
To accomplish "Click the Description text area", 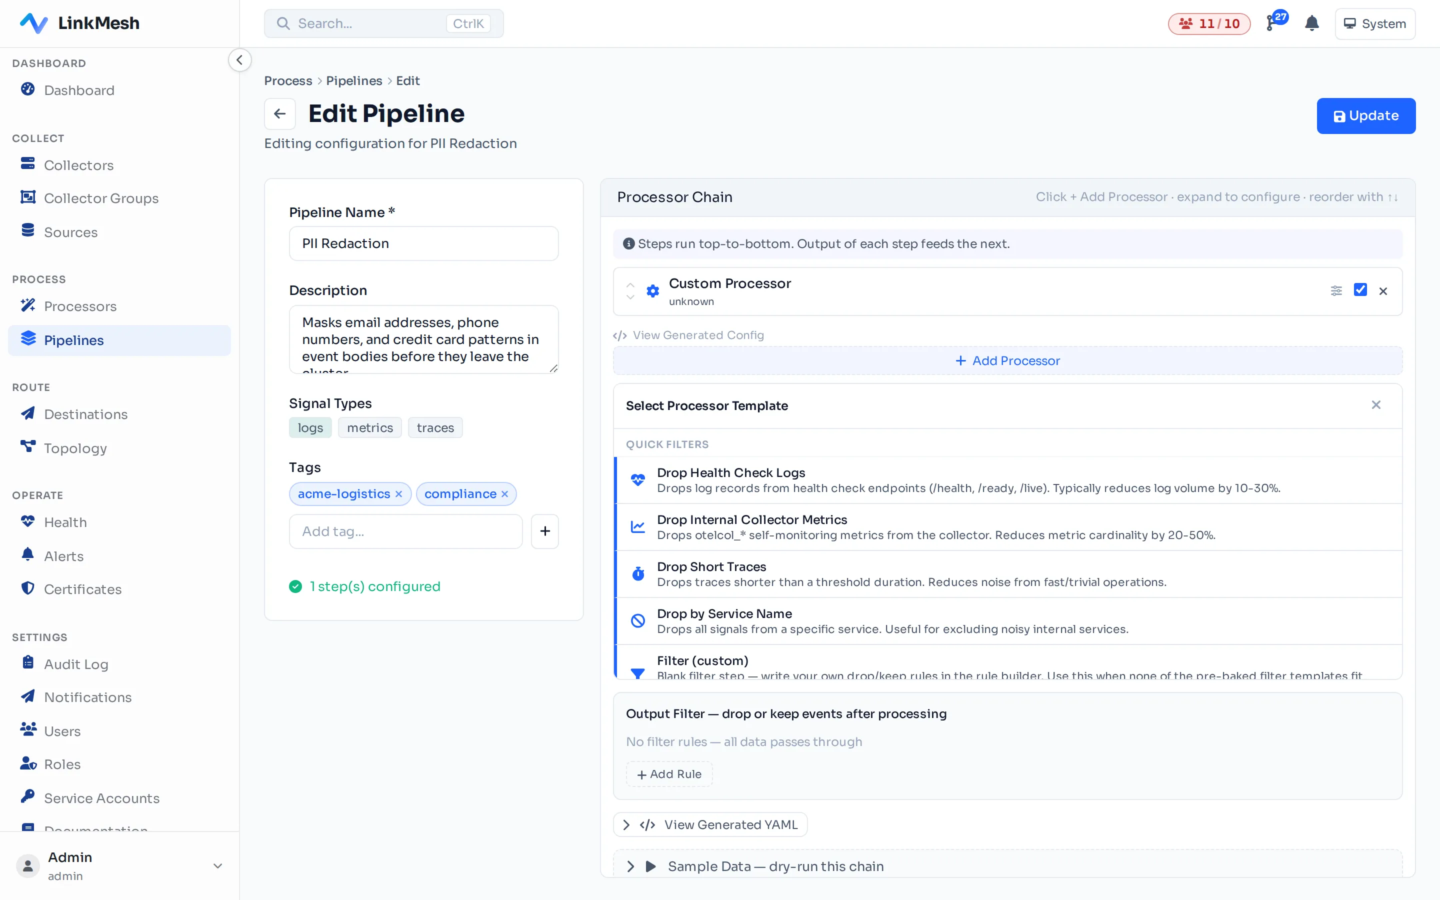I will [x=423, y=339].
